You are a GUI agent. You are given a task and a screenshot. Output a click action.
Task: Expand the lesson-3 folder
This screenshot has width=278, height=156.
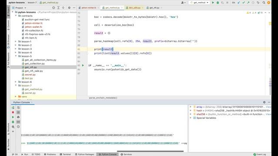(x=16, y=49)
